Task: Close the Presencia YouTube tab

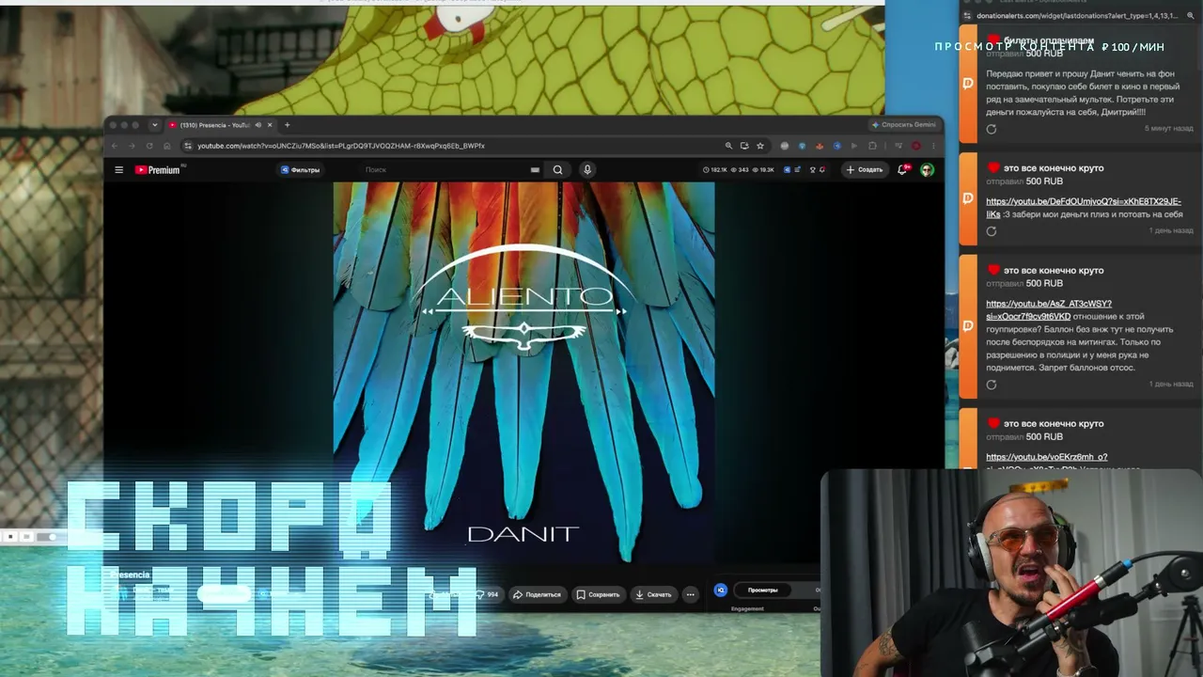Action: [x=270, y=125]
